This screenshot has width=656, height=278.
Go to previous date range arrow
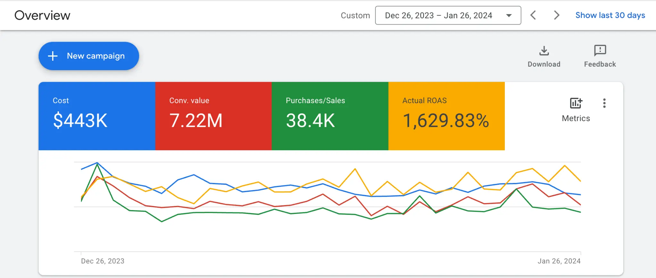coord(533,15)
